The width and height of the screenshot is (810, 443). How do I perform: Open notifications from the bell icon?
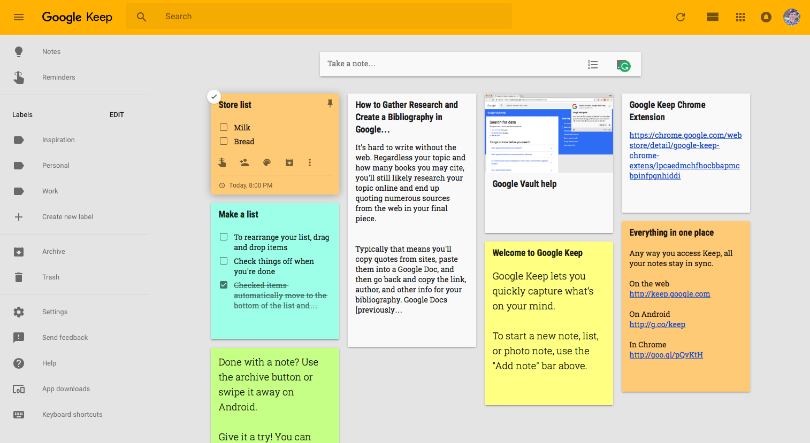pyautogui.click(x=766, y=17)
